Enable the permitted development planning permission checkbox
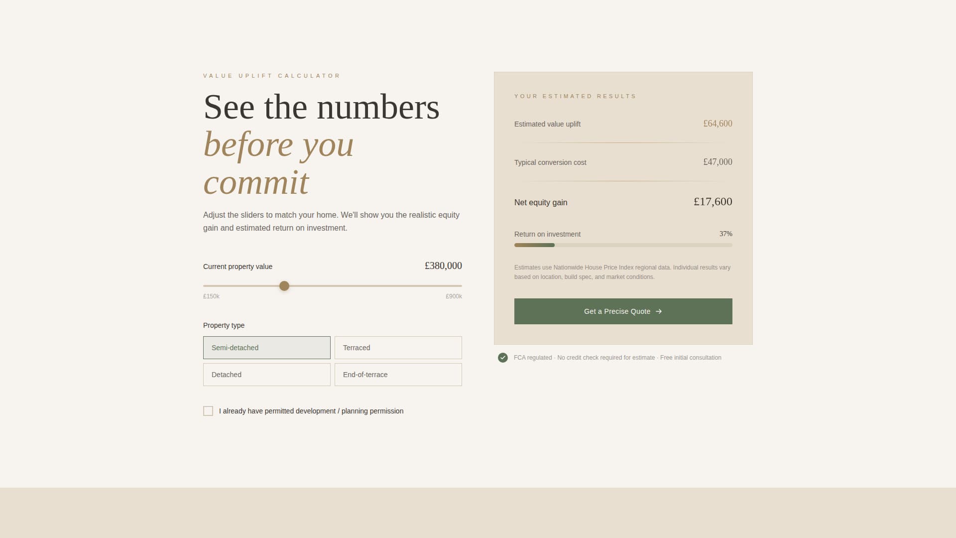Viewport: 956px width, 538px height. pos(208,411)
